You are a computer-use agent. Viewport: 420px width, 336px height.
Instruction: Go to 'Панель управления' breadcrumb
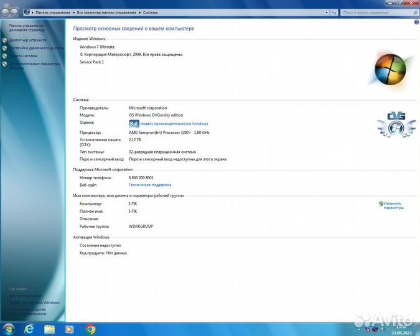point(53,12)
